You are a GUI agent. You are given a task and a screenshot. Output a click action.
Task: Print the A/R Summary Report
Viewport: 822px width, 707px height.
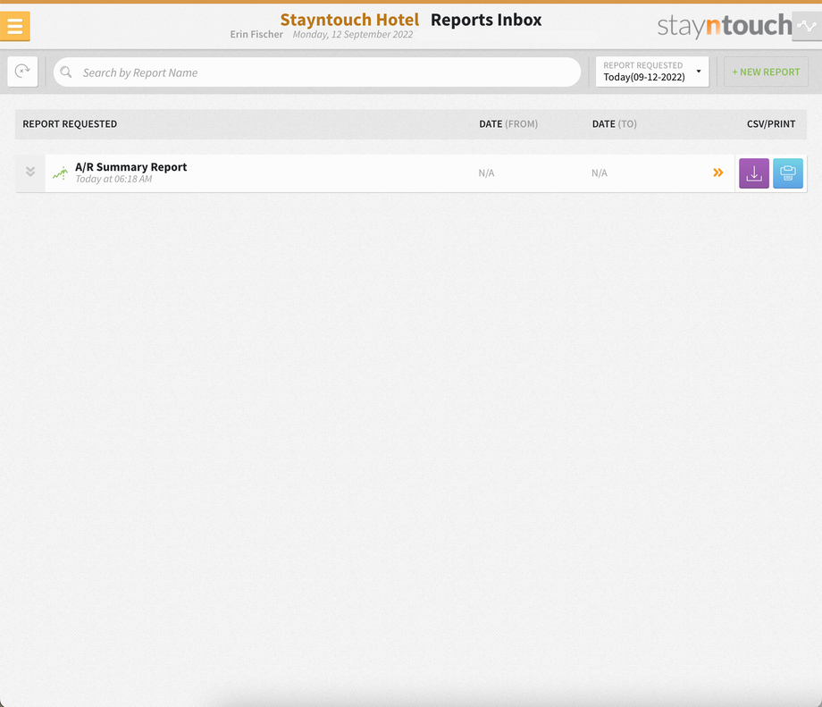(788, 173)
